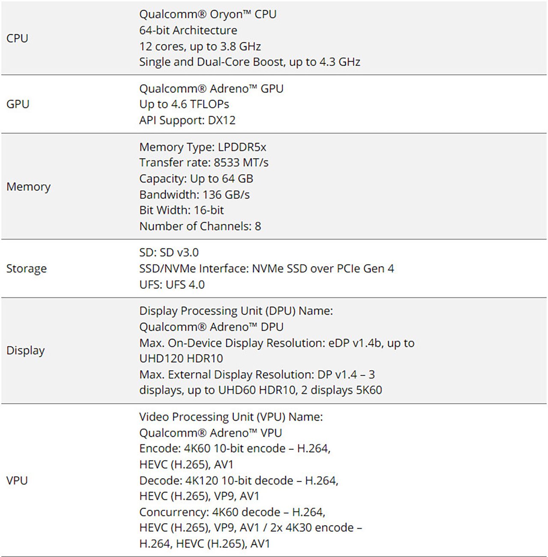Screen dimensions: 548x557
Task: Click the VPU row label
Action: 17,480
